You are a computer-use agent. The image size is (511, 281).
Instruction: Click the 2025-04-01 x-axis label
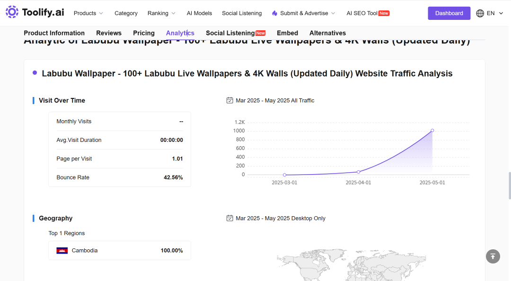(x=359, y=183)
